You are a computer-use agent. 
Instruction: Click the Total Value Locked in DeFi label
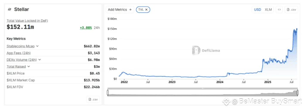27,20
